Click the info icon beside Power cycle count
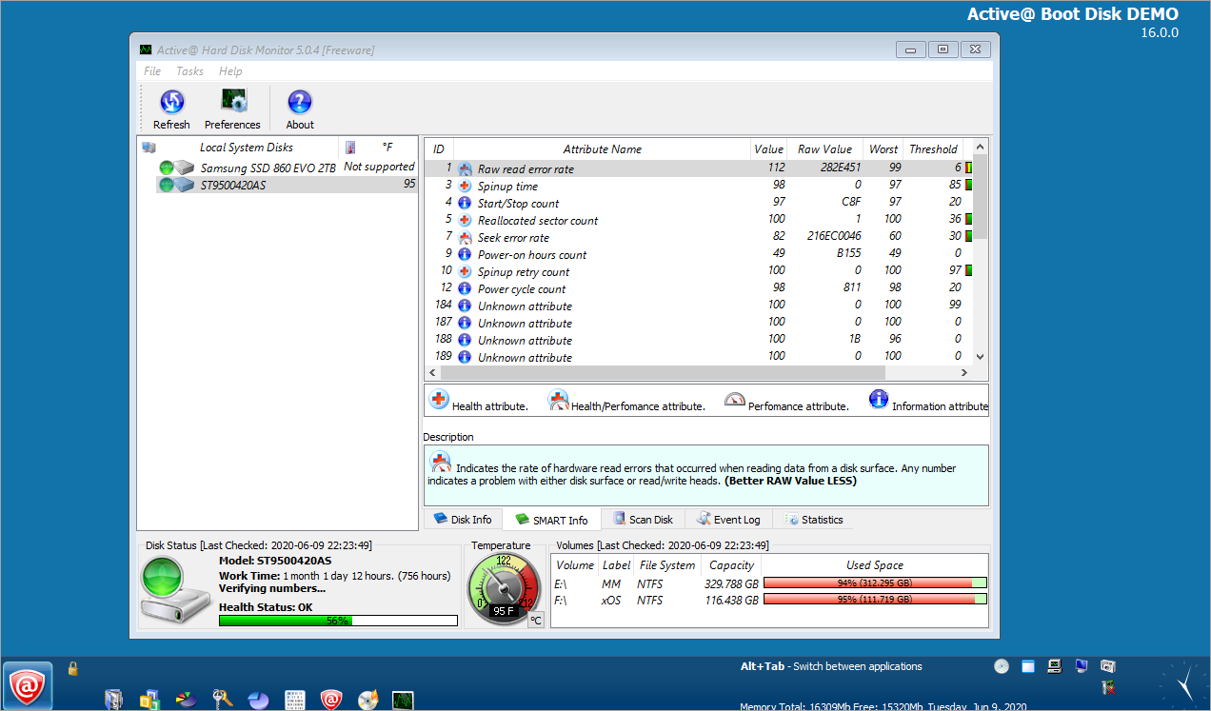This screenshot has height=711, width=1211. (465, 288)
